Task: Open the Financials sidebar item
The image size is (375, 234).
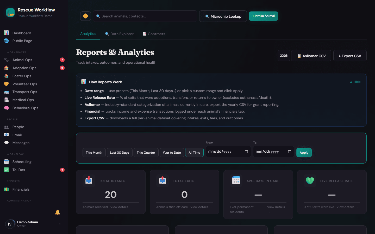Action: coord(34,189)
